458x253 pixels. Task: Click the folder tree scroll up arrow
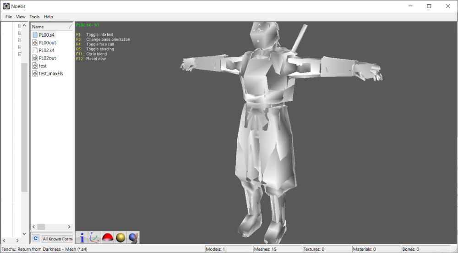(25, 26)
